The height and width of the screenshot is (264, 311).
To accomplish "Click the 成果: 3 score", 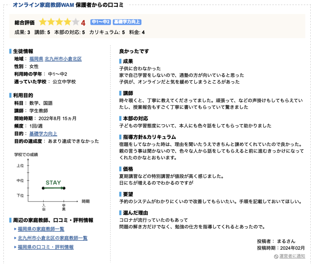I will (22, 32).
